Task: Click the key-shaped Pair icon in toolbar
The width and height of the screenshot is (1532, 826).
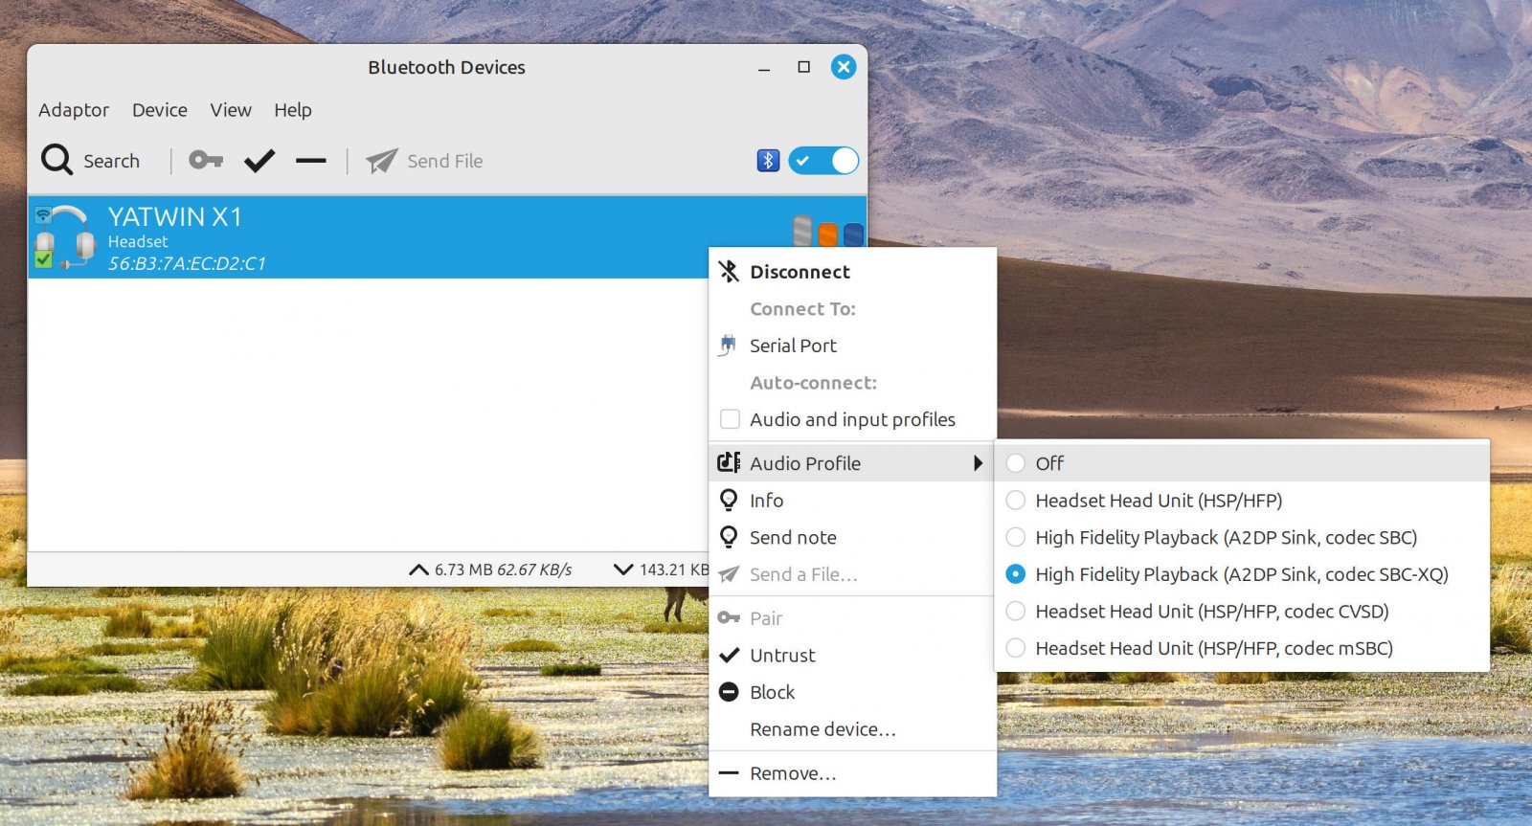Action: click(x=205, y=160)
